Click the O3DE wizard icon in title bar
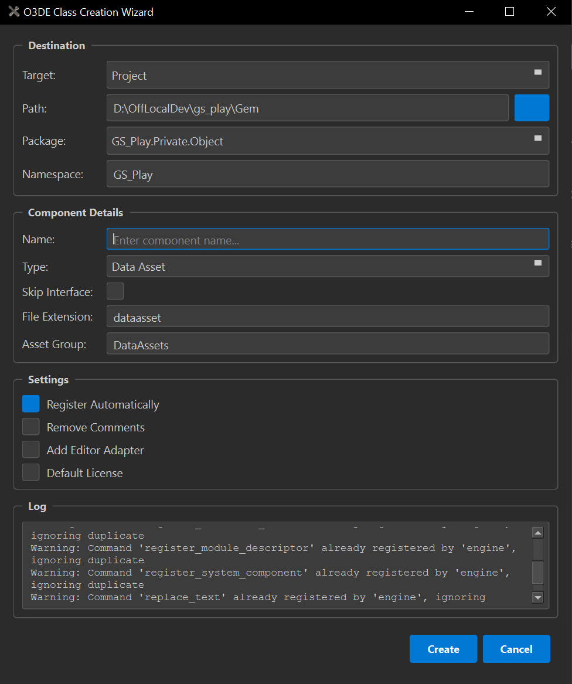This screenshot has width=572, height=684. click(x=13, y=11)
